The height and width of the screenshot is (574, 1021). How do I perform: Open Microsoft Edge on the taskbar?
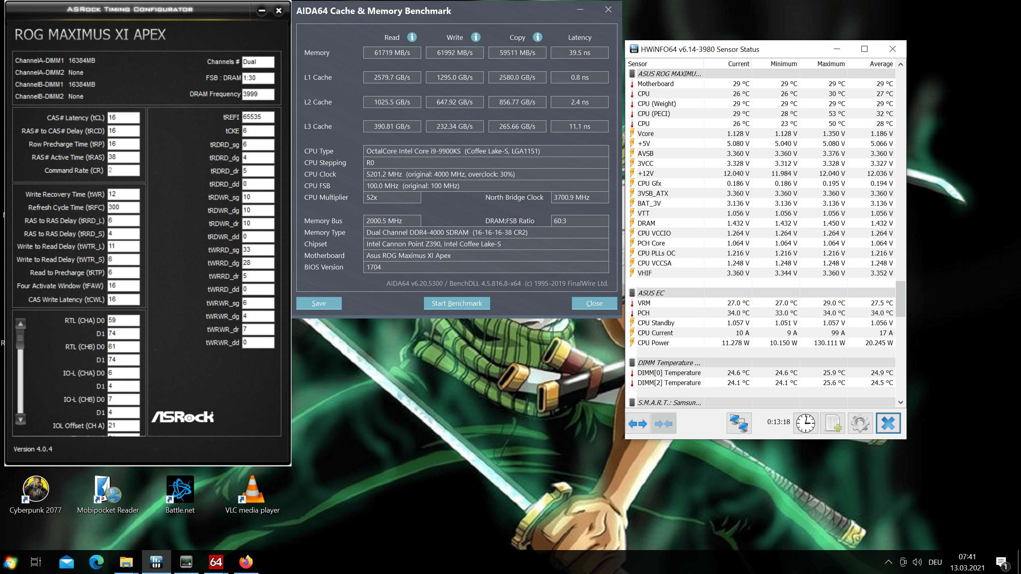[x=96, y=562]
